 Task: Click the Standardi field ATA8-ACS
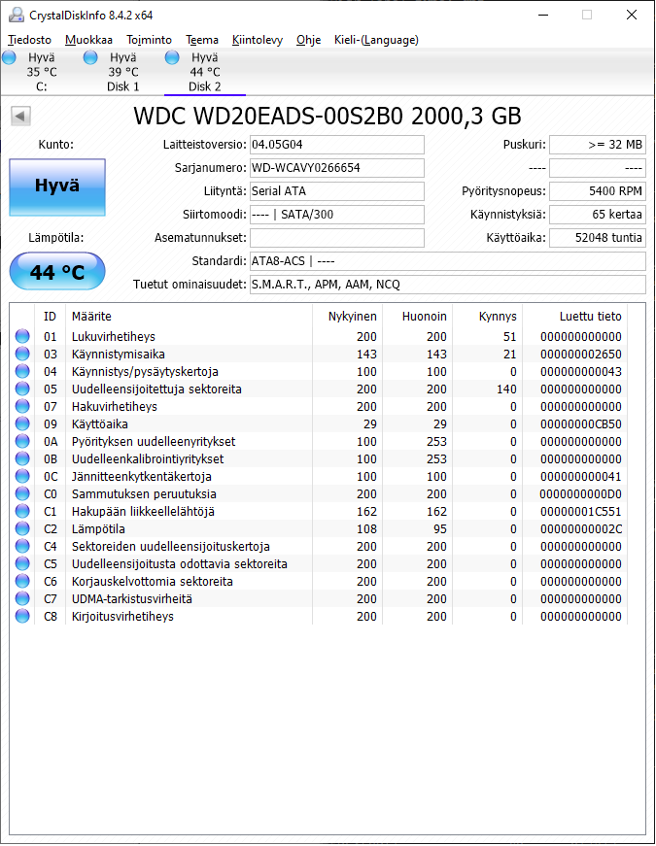pyautogui.click(x=448, y=261)
